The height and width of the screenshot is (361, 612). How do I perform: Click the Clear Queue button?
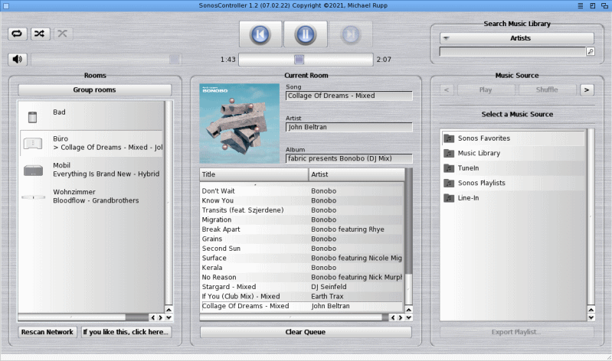pos(306,332)
